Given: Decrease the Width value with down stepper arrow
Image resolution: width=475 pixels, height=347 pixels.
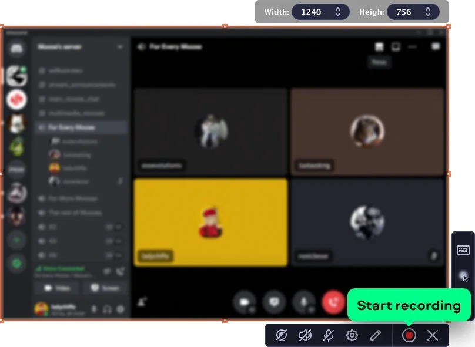Looking at the screenshot, I should (338, 15).
